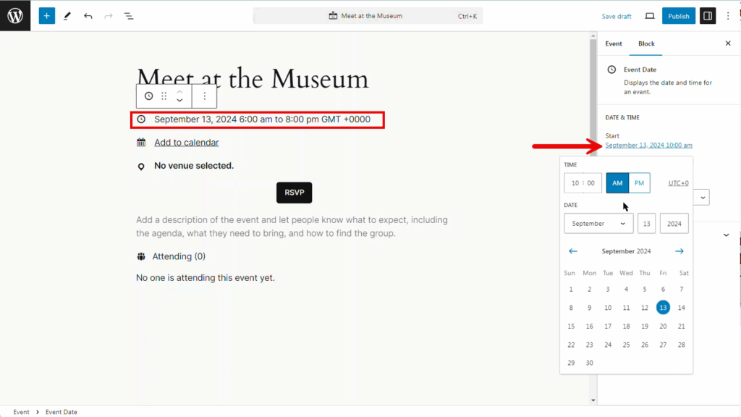Image resolution: width=741 pixels, height=417 pixels.
Task: Click the year 2024 input field
Action: [x=674, y=224]
